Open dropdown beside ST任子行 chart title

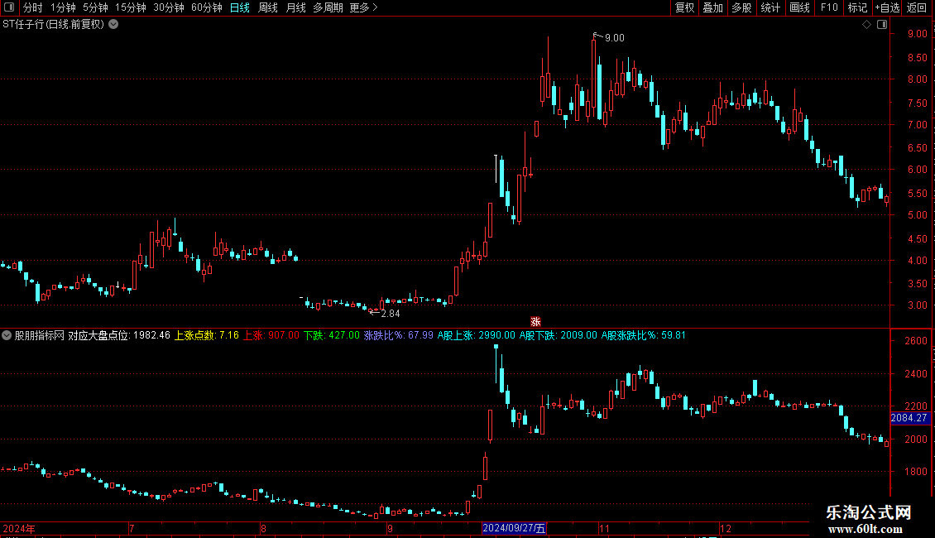click(x=113, y=25)
